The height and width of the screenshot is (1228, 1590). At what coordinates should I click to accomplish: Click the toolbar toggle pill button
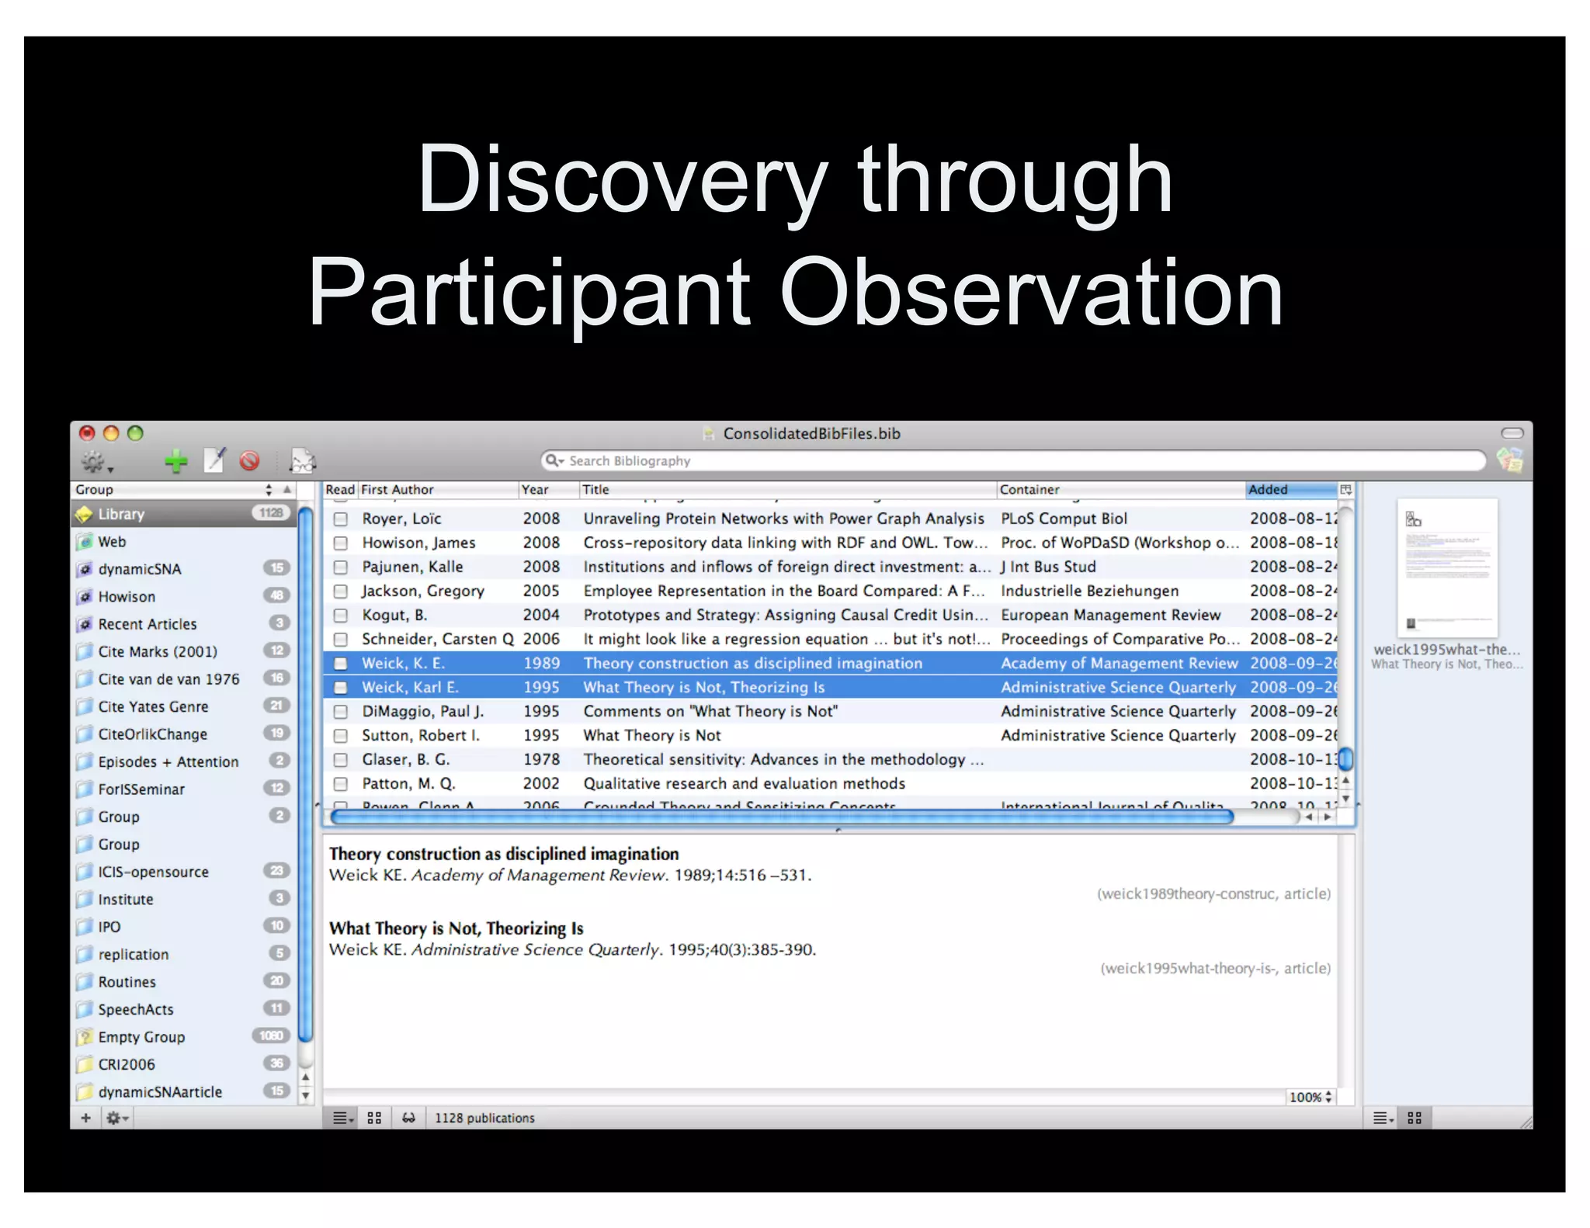coord(1512,433)
